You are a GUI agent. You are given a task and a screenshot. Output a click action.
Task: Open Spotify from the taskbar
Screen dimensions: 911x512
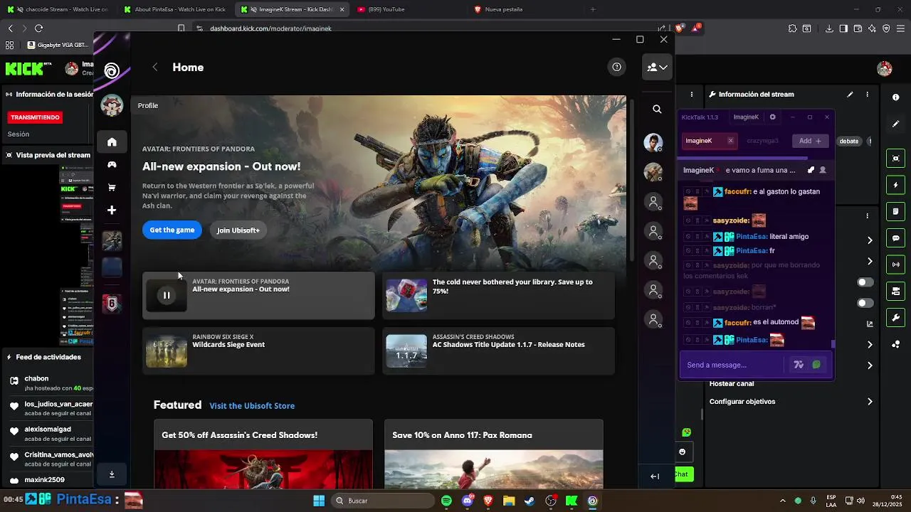tap(446, 501)
